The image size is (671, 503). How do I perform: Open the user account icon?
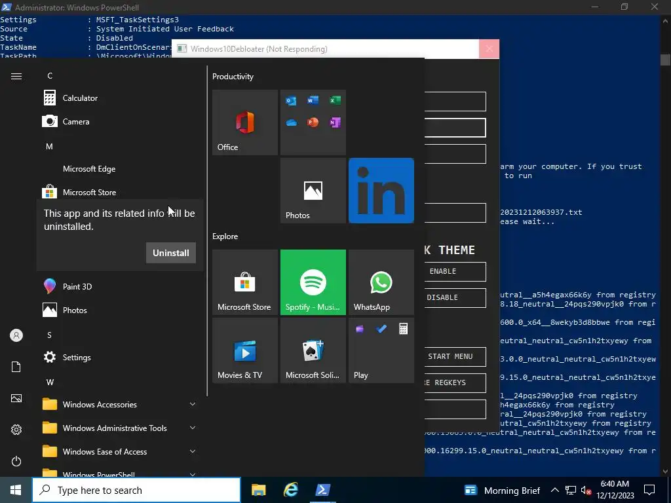[16, 335]
